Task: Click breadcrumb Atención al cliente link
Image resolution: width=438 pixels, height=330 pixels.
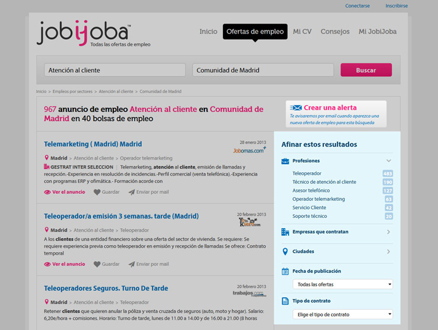Action: (116, 92)
